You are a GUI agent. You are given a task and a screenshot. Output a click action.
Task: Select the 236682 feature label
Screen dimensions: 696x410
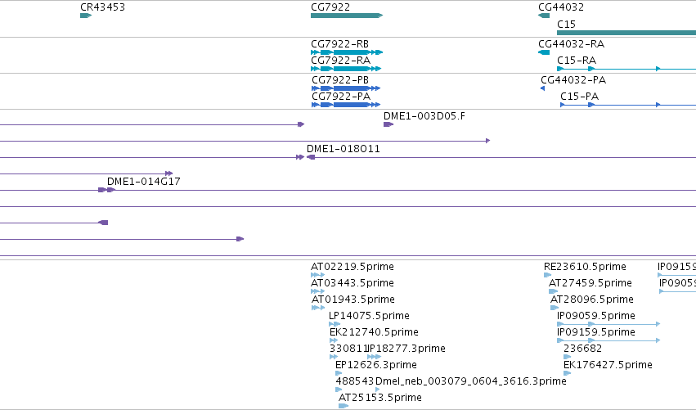click(x=583, y=349)
